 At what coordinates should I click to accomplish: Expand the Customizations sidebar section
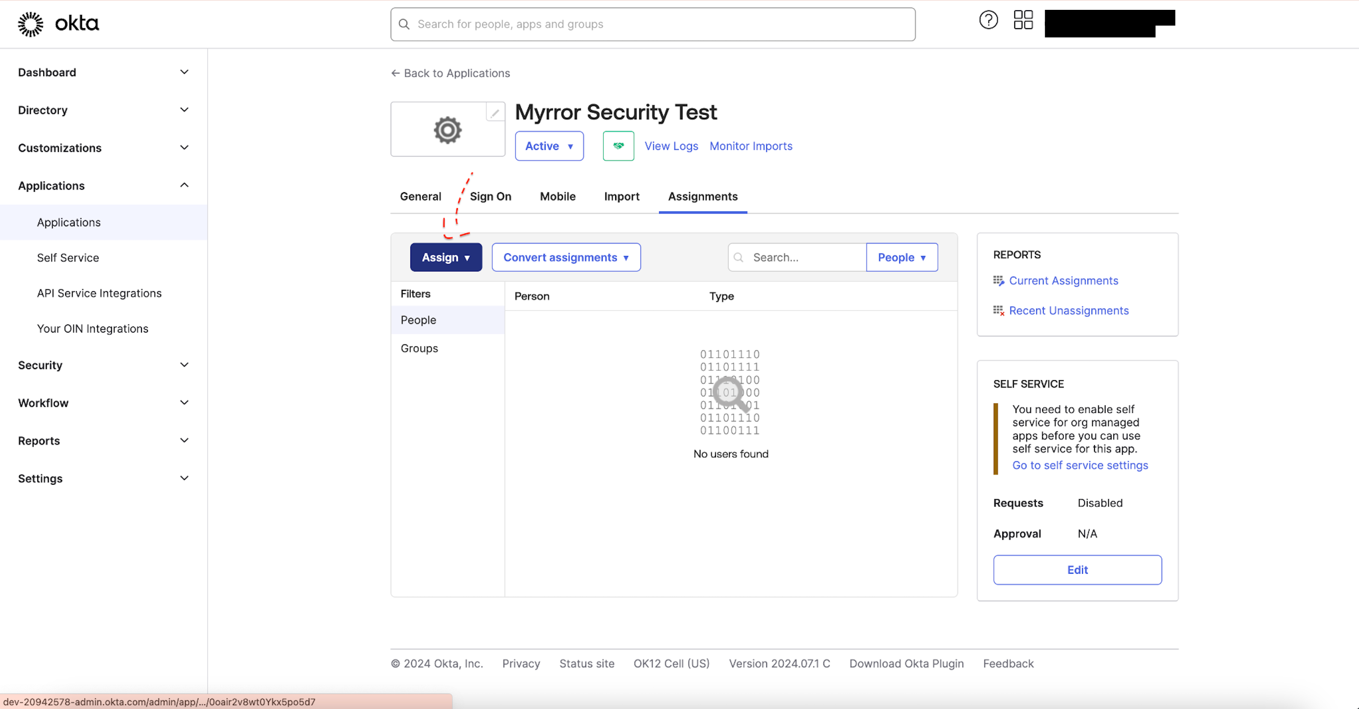103,148
